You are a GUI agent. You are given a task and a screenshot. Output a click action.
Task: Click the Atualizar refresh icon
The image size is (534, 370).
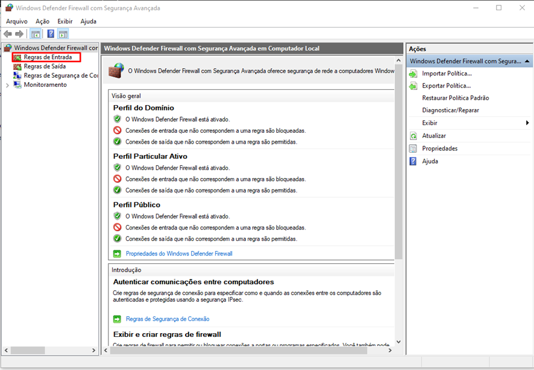(x=413, y=136)
